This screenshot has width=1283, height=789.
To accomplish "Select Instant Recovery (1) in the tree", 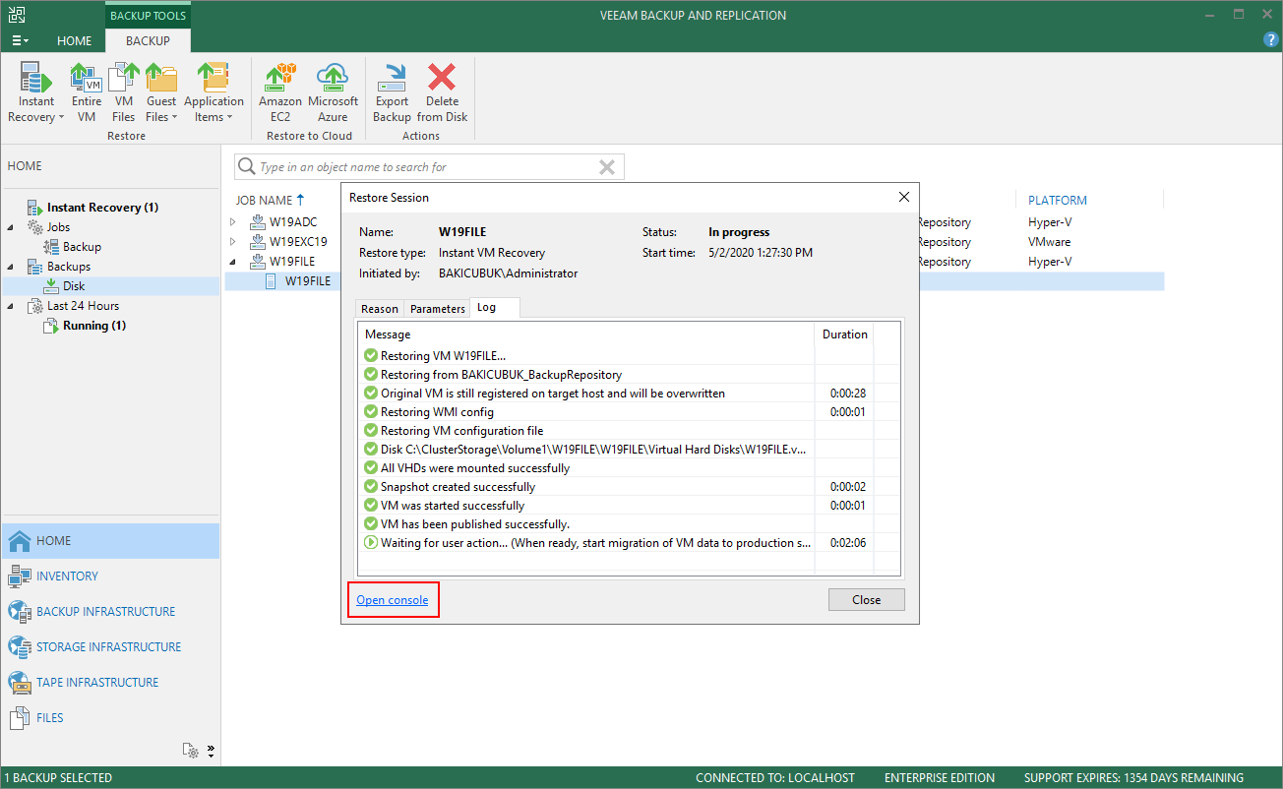I will coord(102,208).
